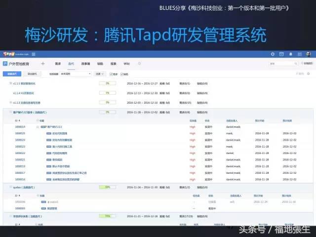316x237 pixels.
Task: Toggle title column checkbox under 客户端V1.0.5 iteration
Action: pos(38,120)
